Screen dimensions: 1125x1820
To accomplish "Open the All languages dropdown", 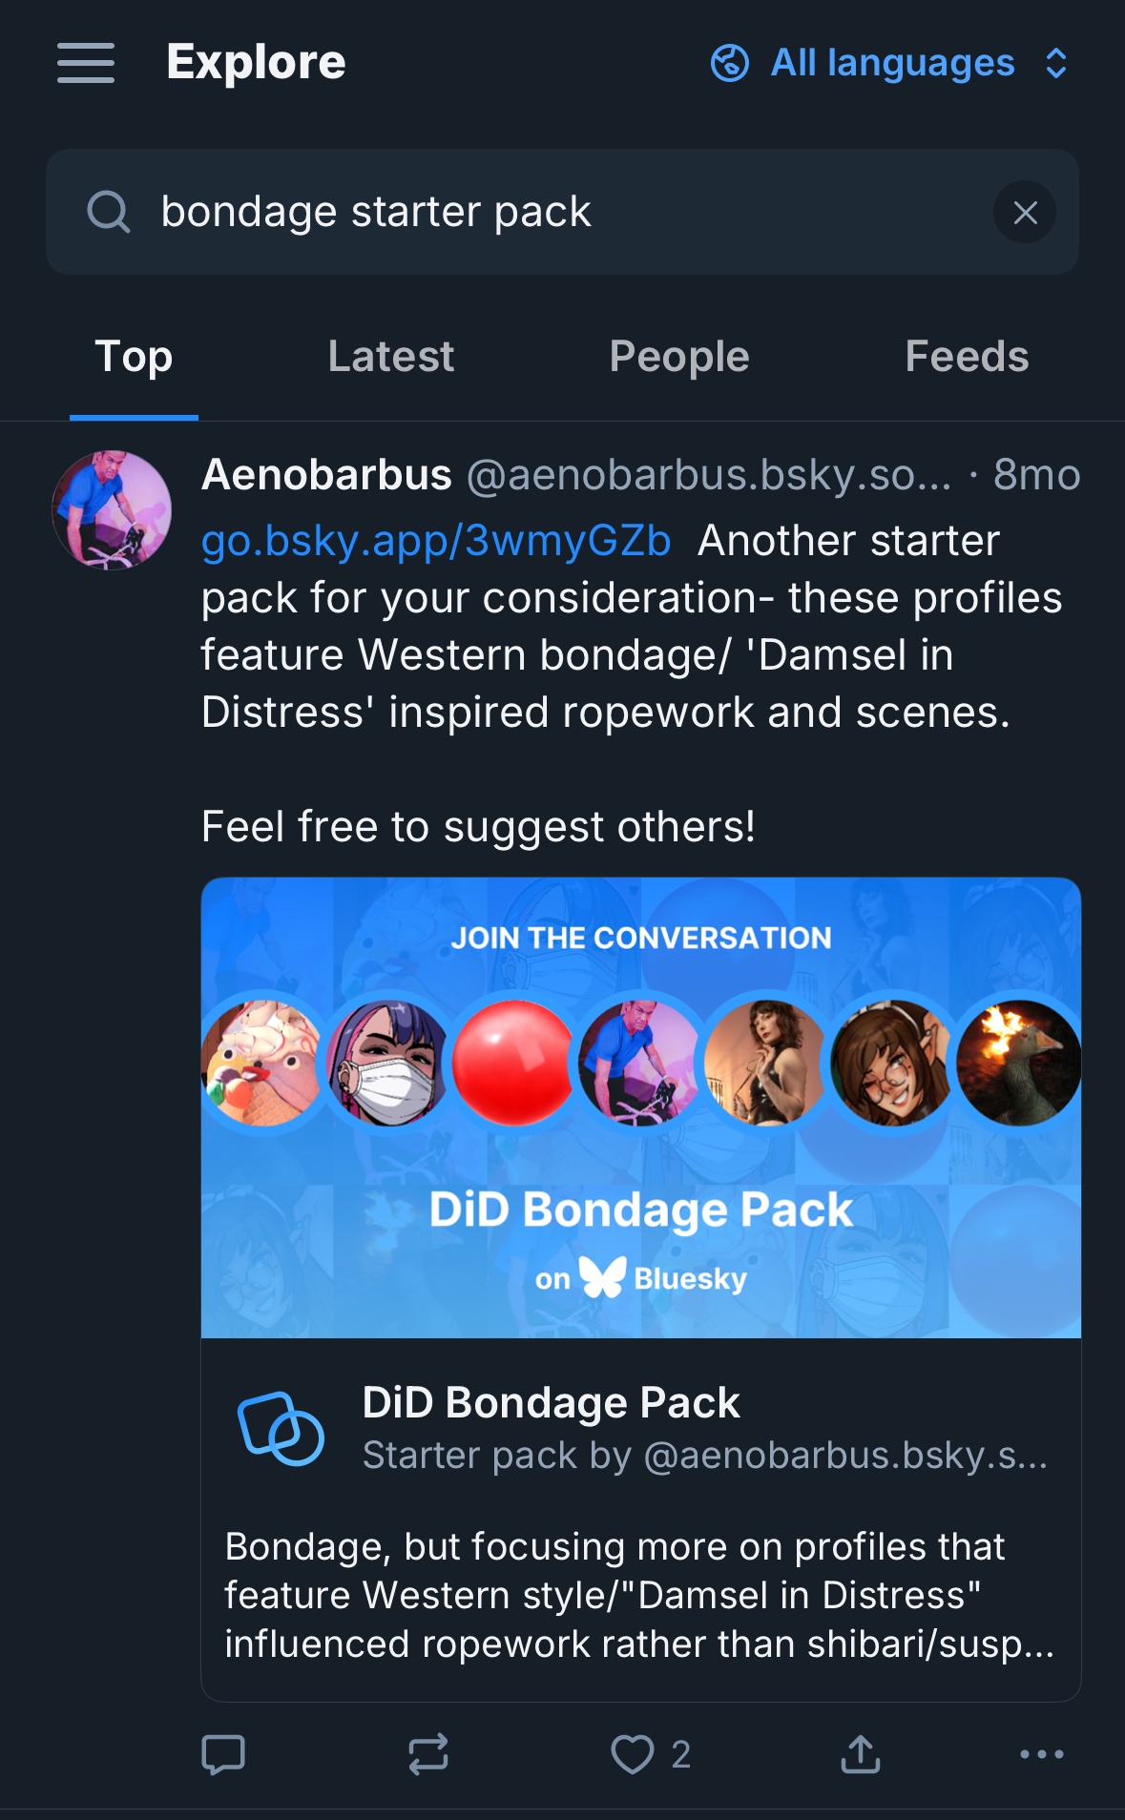I will [892, 64].
